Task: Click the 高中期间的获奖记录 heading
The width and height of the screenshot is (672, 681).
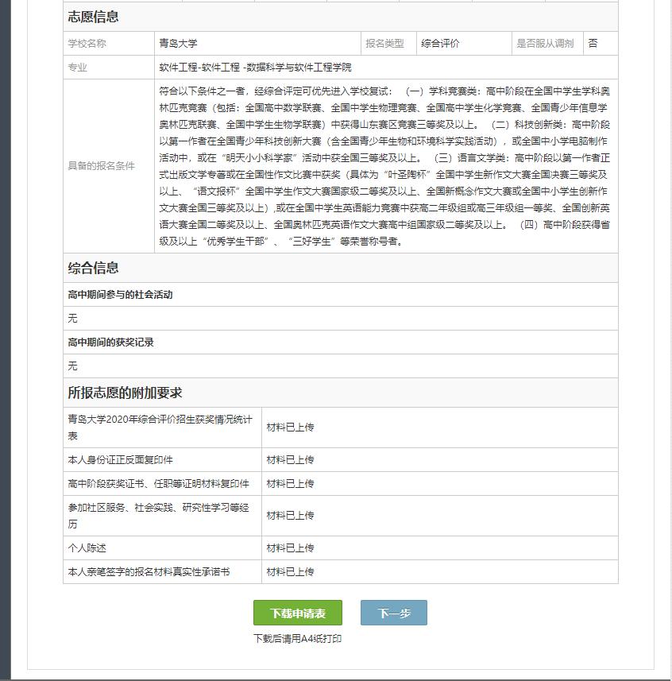Action: click(x=110, y=342)
